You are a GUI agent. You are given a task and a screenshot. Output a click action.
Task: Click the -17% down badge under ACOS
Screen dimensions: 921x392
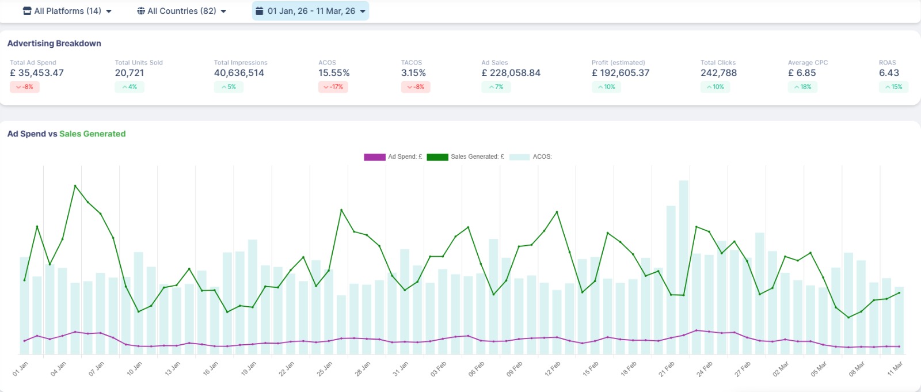point(333,87)
